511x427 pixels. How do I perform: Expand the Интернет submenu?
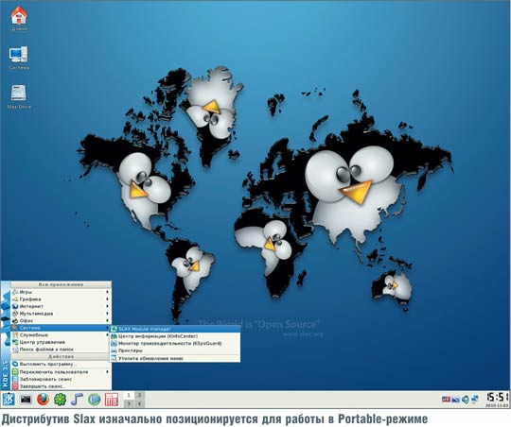click(x=61, y=306)
